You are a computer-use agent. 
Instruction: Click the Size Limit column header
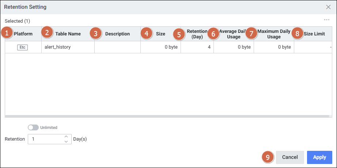[314, 34]
